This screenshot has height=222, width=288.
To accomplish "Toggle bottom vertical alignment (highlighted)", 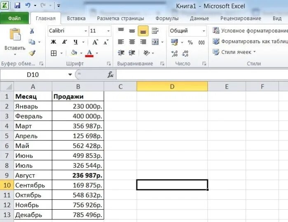I will (143, 31).
